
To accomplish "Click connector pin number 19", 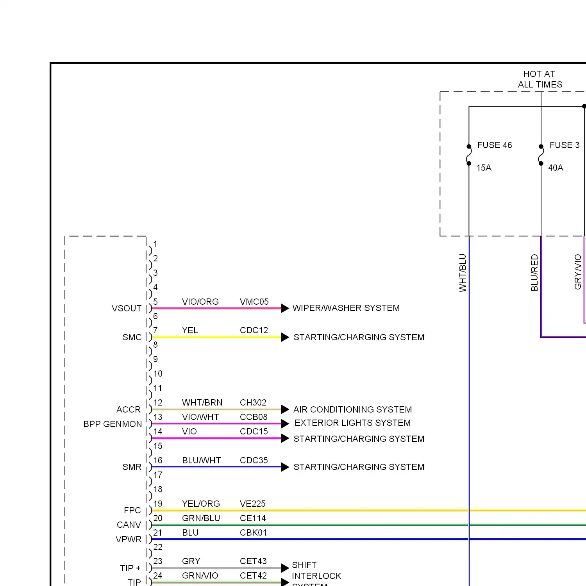I will click(158, 504).
